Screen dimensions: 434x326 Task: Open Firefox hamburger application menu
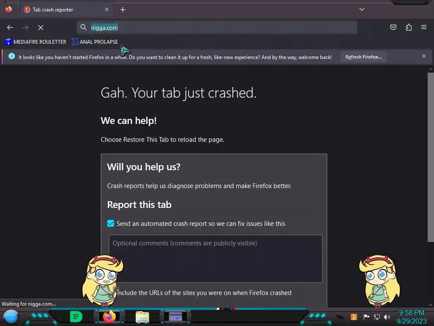(x=424, y=27)
